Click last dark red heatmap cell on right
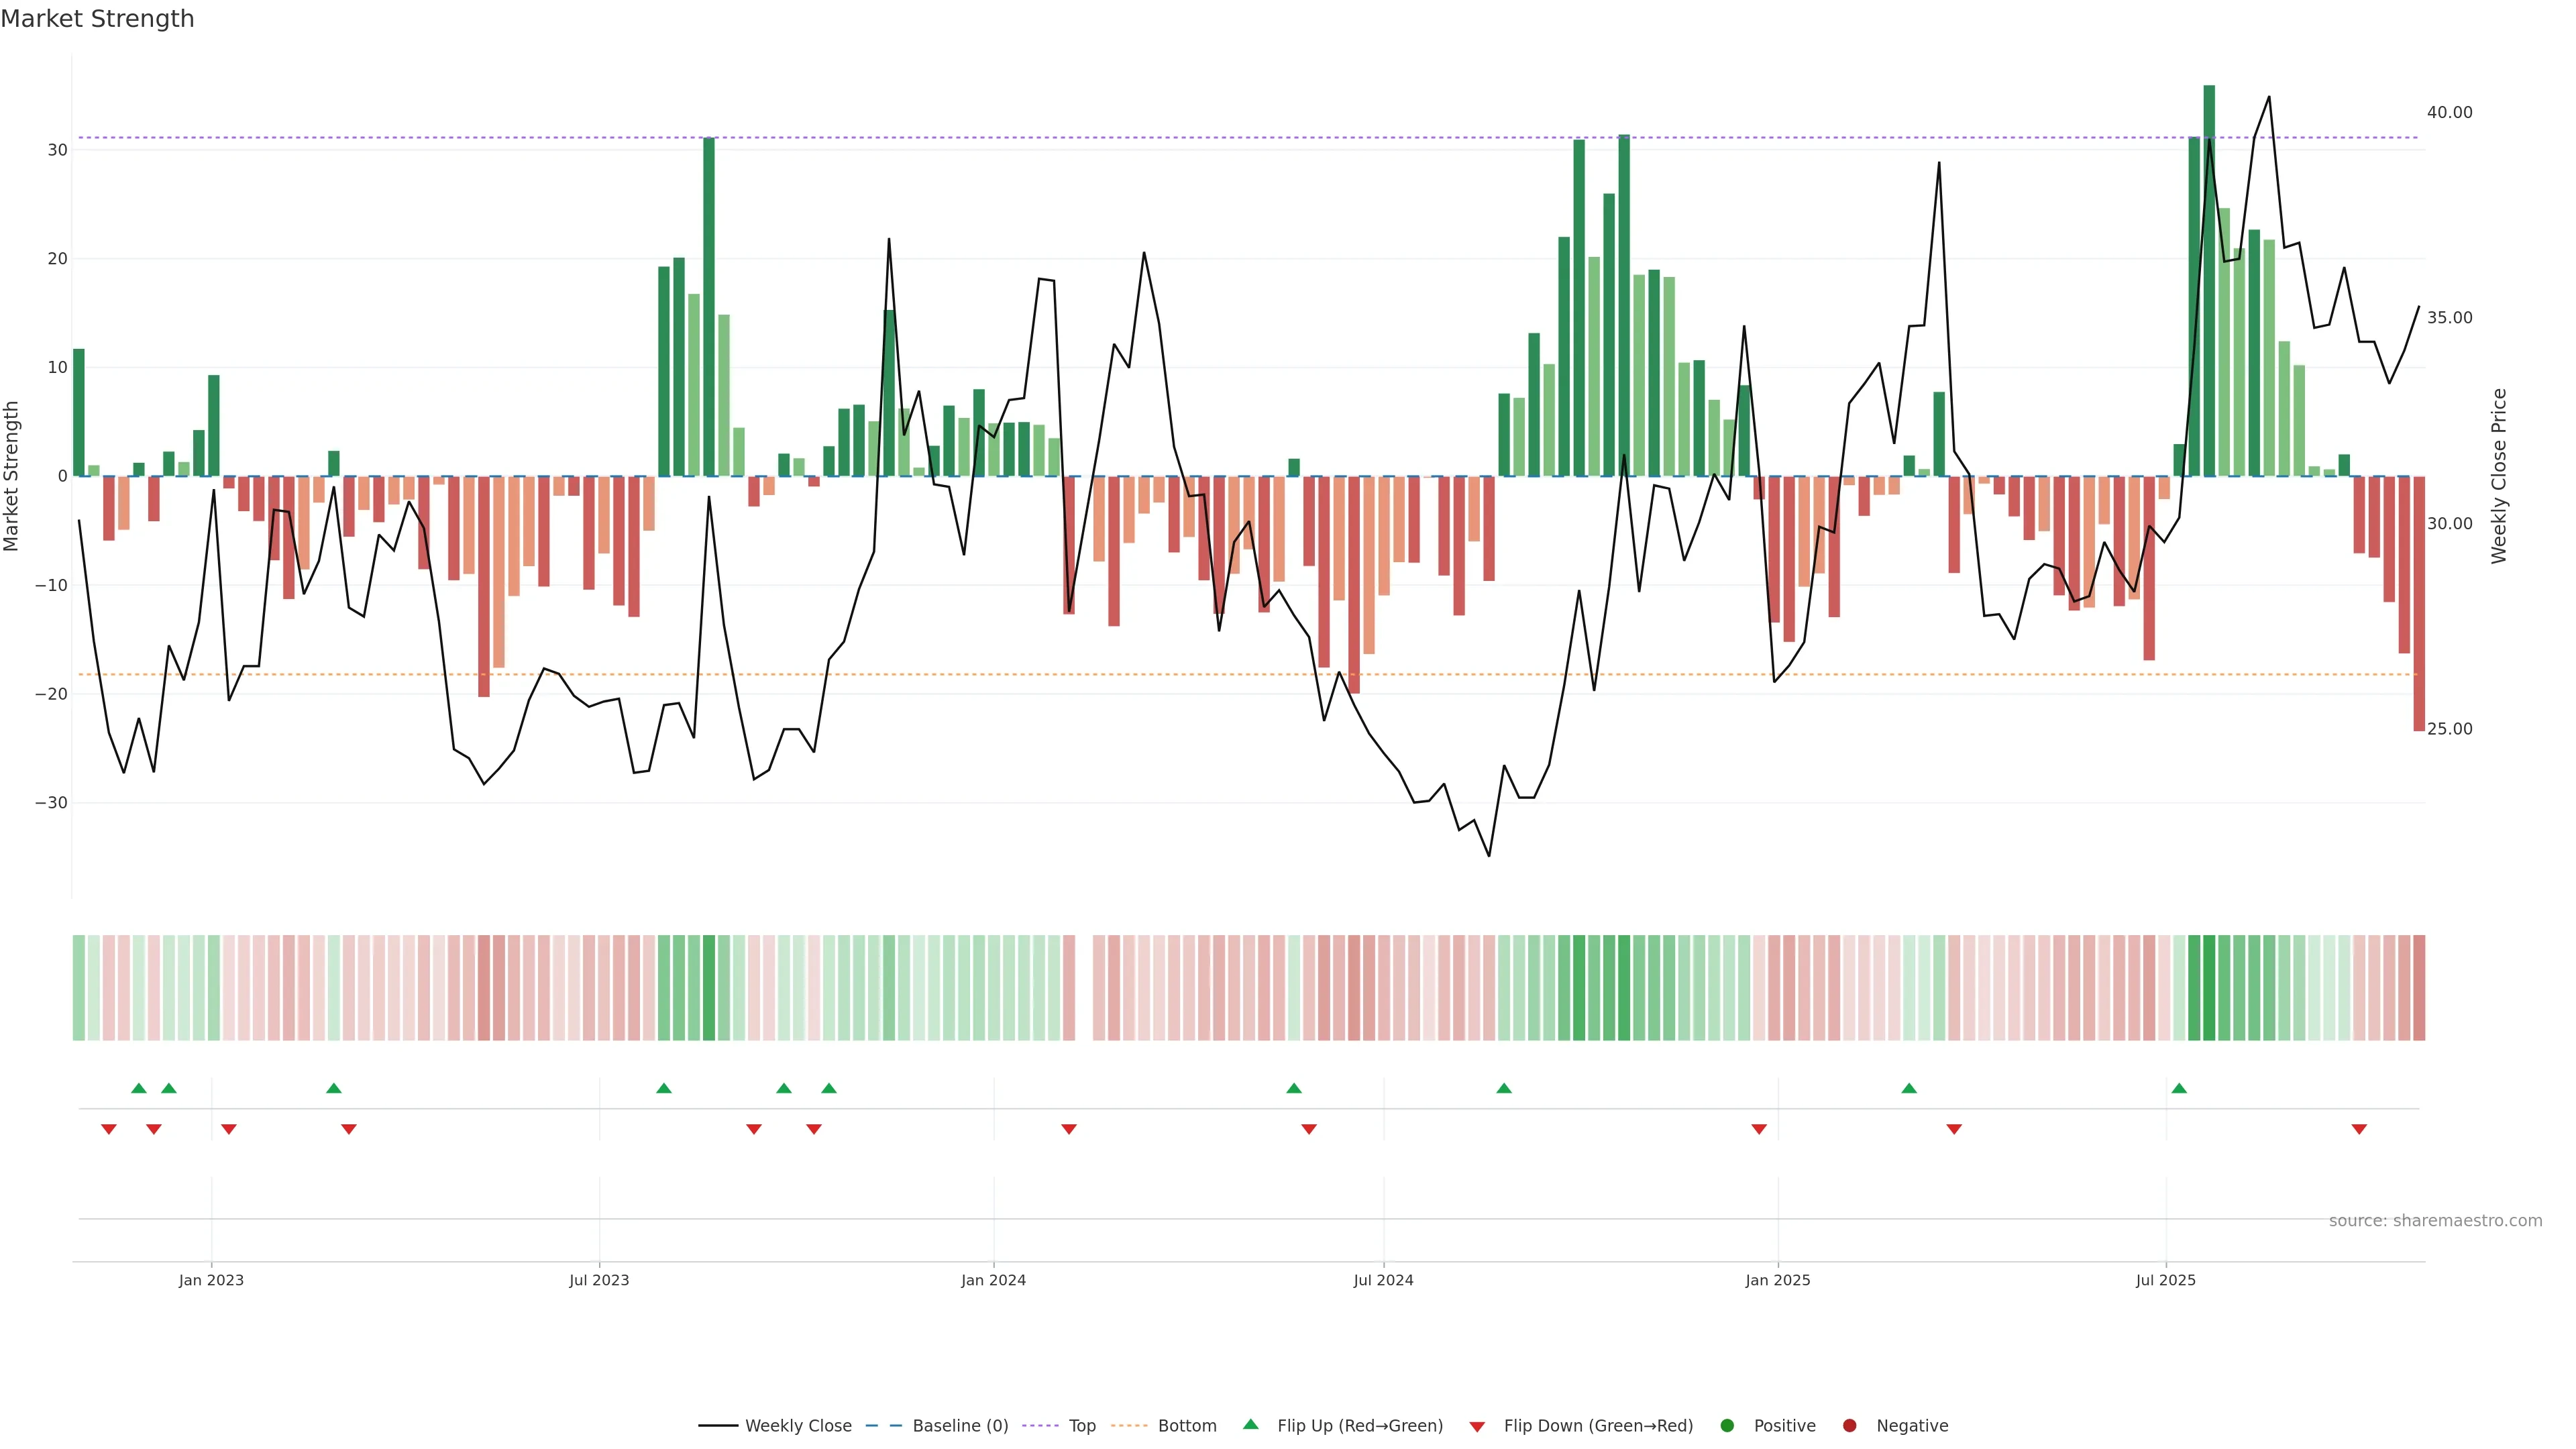 [2419, 988]
